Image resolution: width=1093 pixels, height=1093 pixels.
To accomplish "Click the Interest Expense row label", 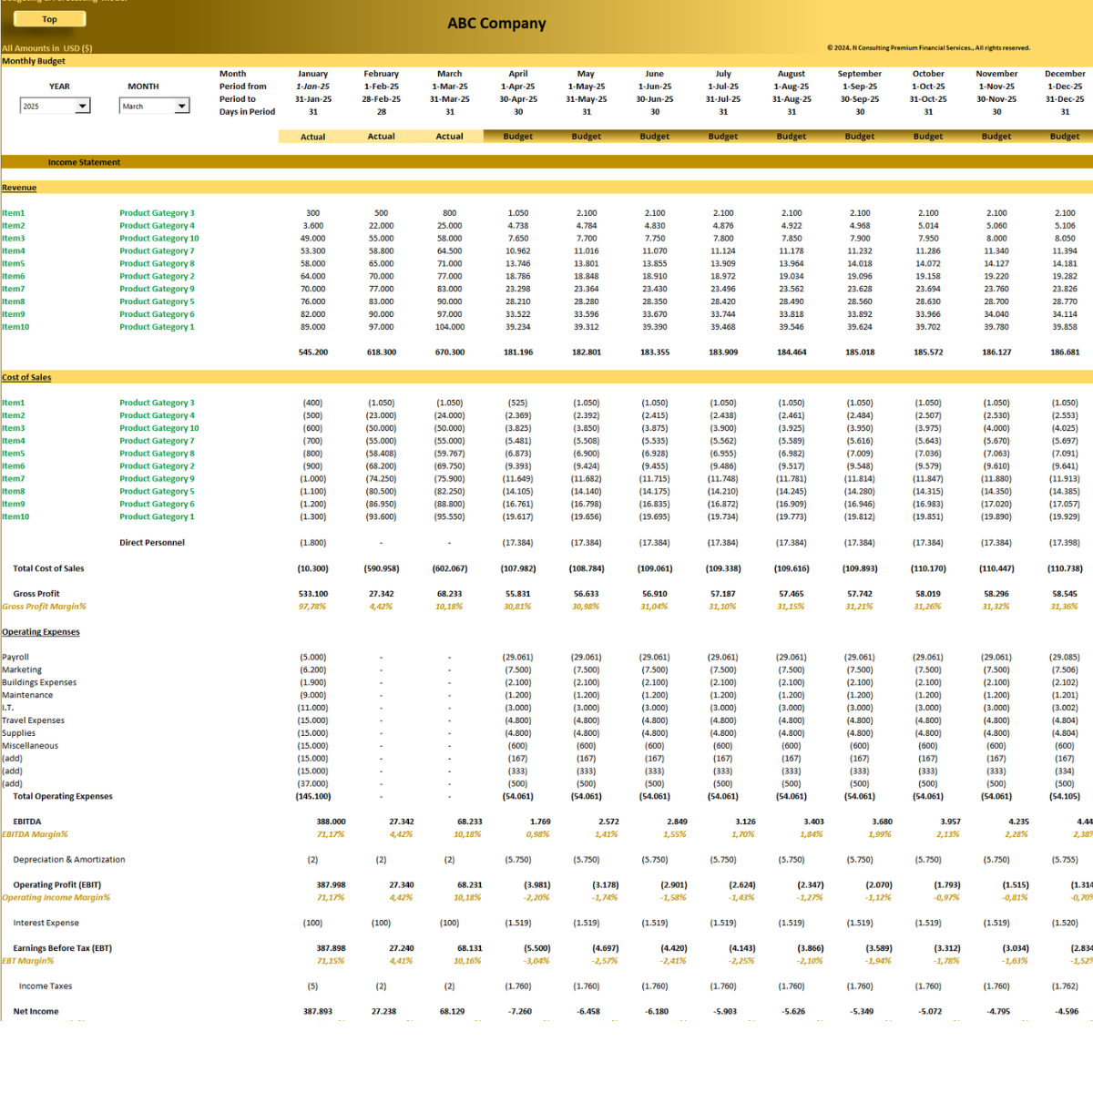I will pyautogui.click(x=46, y=923).
